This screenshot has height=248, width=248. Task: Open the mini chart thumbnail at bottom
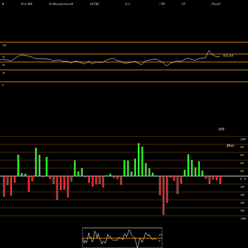[123, 238]
